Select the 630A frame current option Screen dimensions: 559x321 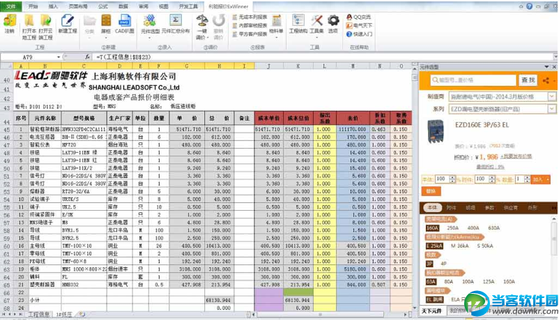(x=493, y=227)
